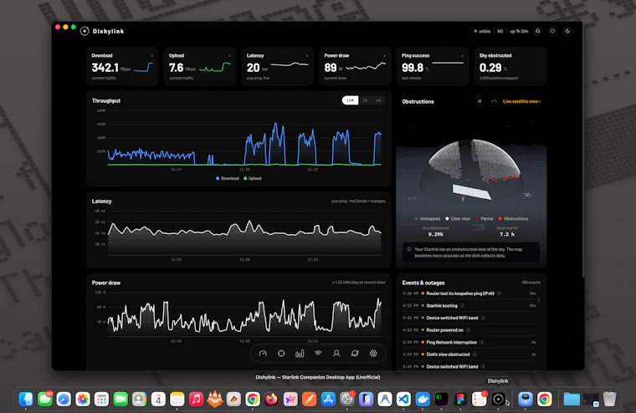Screen dimensions: 636x413
Task: Click the Events & outages scrollbar
Action: click(x=539, y=300)
